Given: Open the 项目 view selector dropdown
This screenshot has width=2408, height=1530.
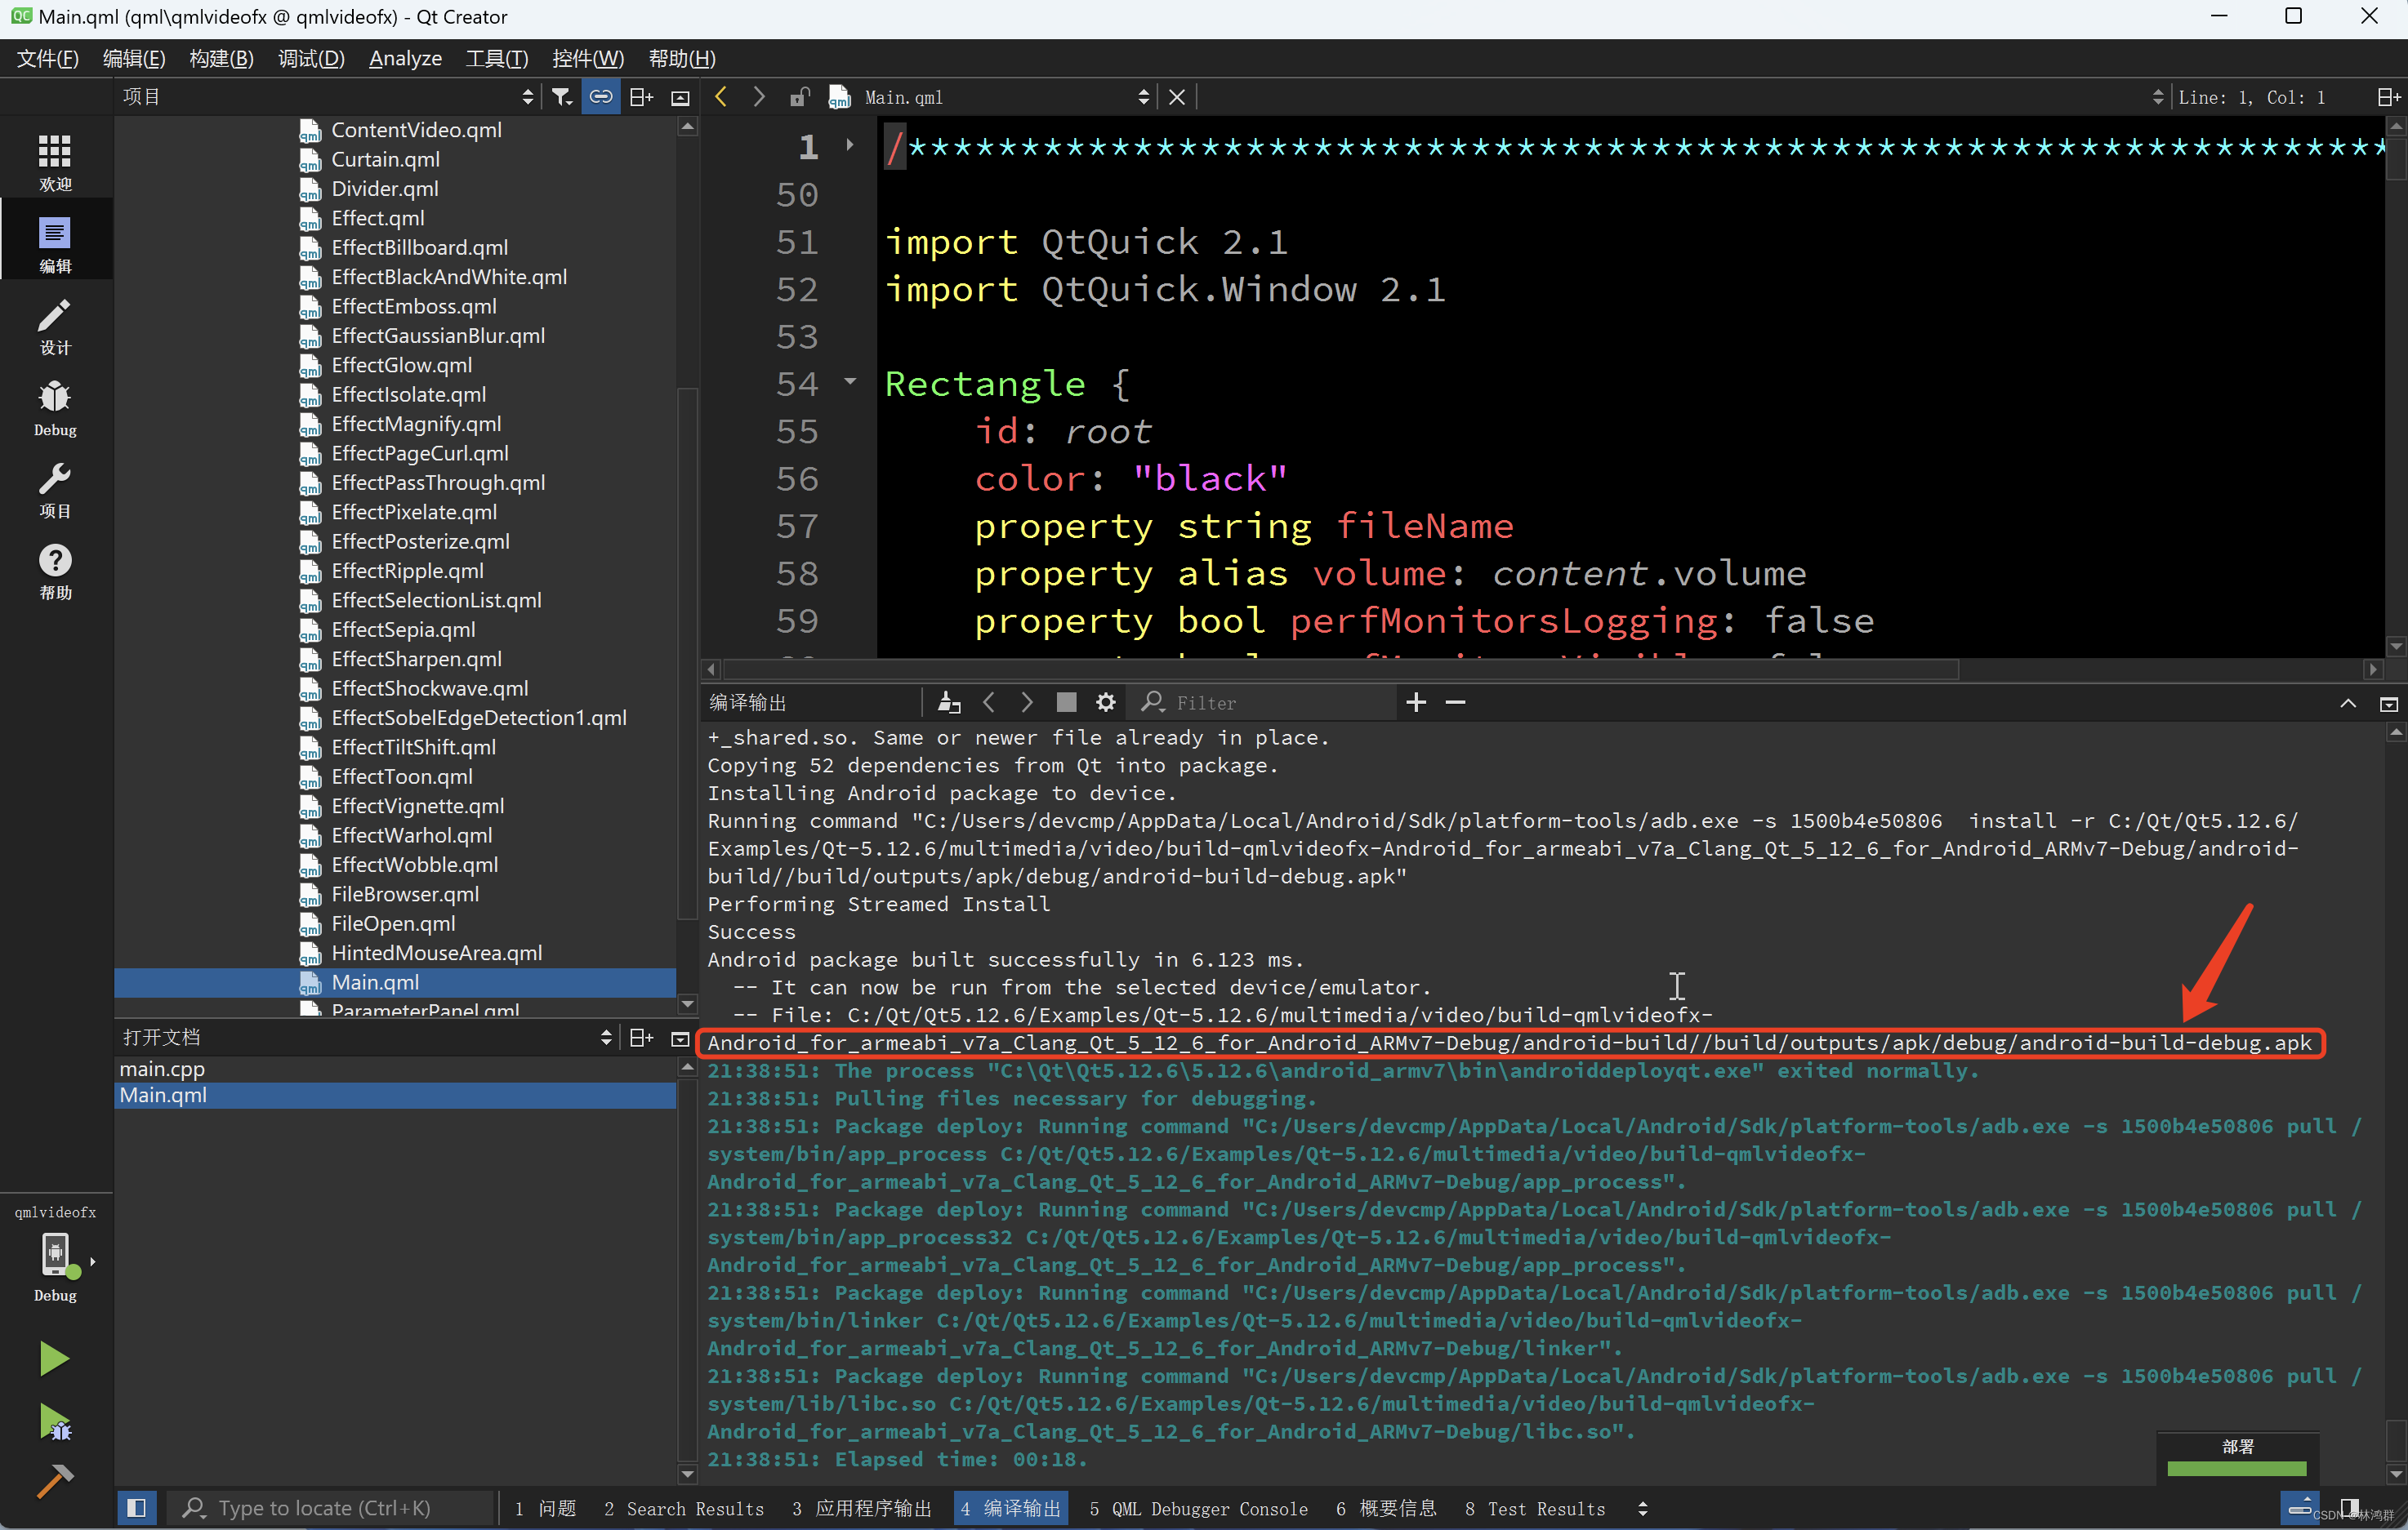Looking at the screenshot, I should [328, 97].
